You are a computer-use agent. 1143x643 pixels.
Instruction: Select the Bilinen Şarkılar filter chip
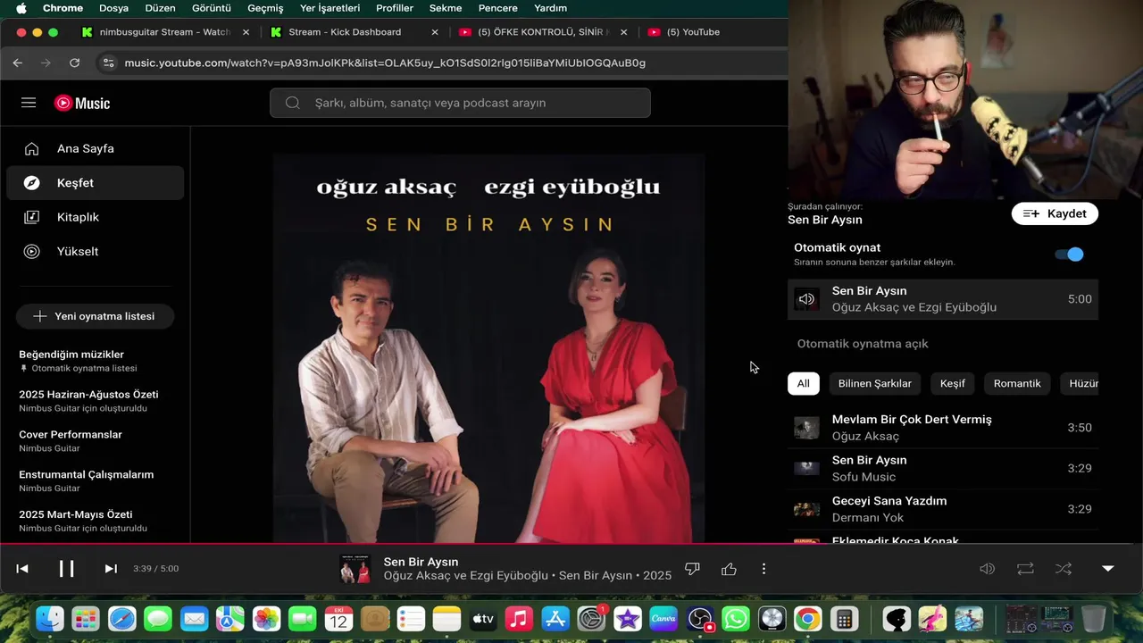click(x=874, y=383)
